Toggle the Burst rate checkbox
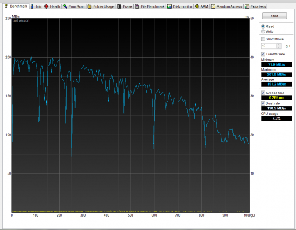Viewport: 296px width, 230px height. (263, 103)
